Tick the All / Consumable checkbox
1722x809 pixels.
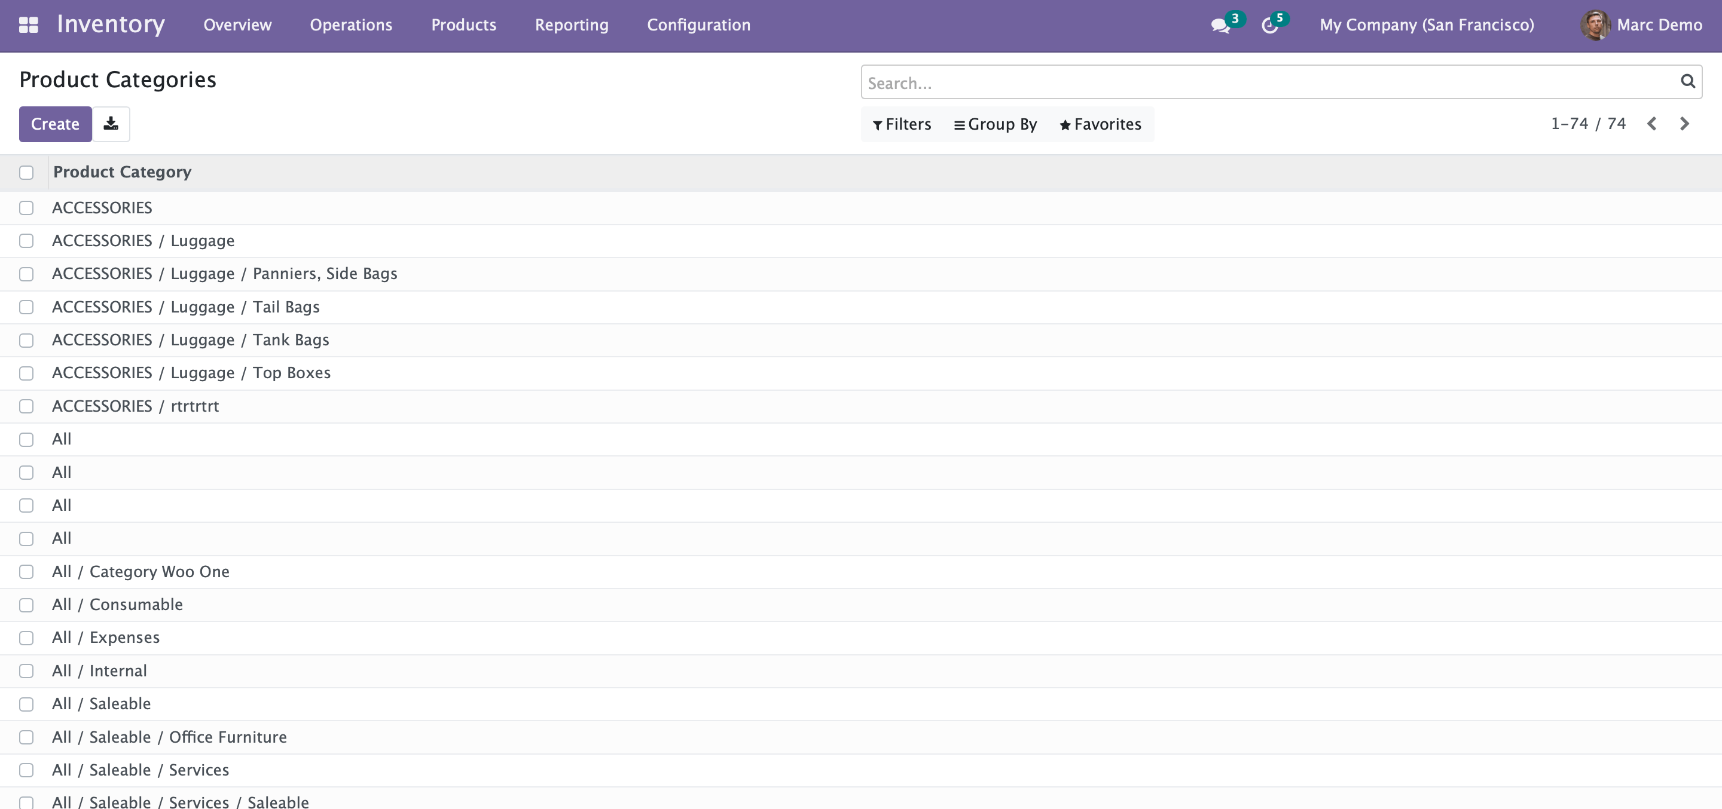[26, 605]
